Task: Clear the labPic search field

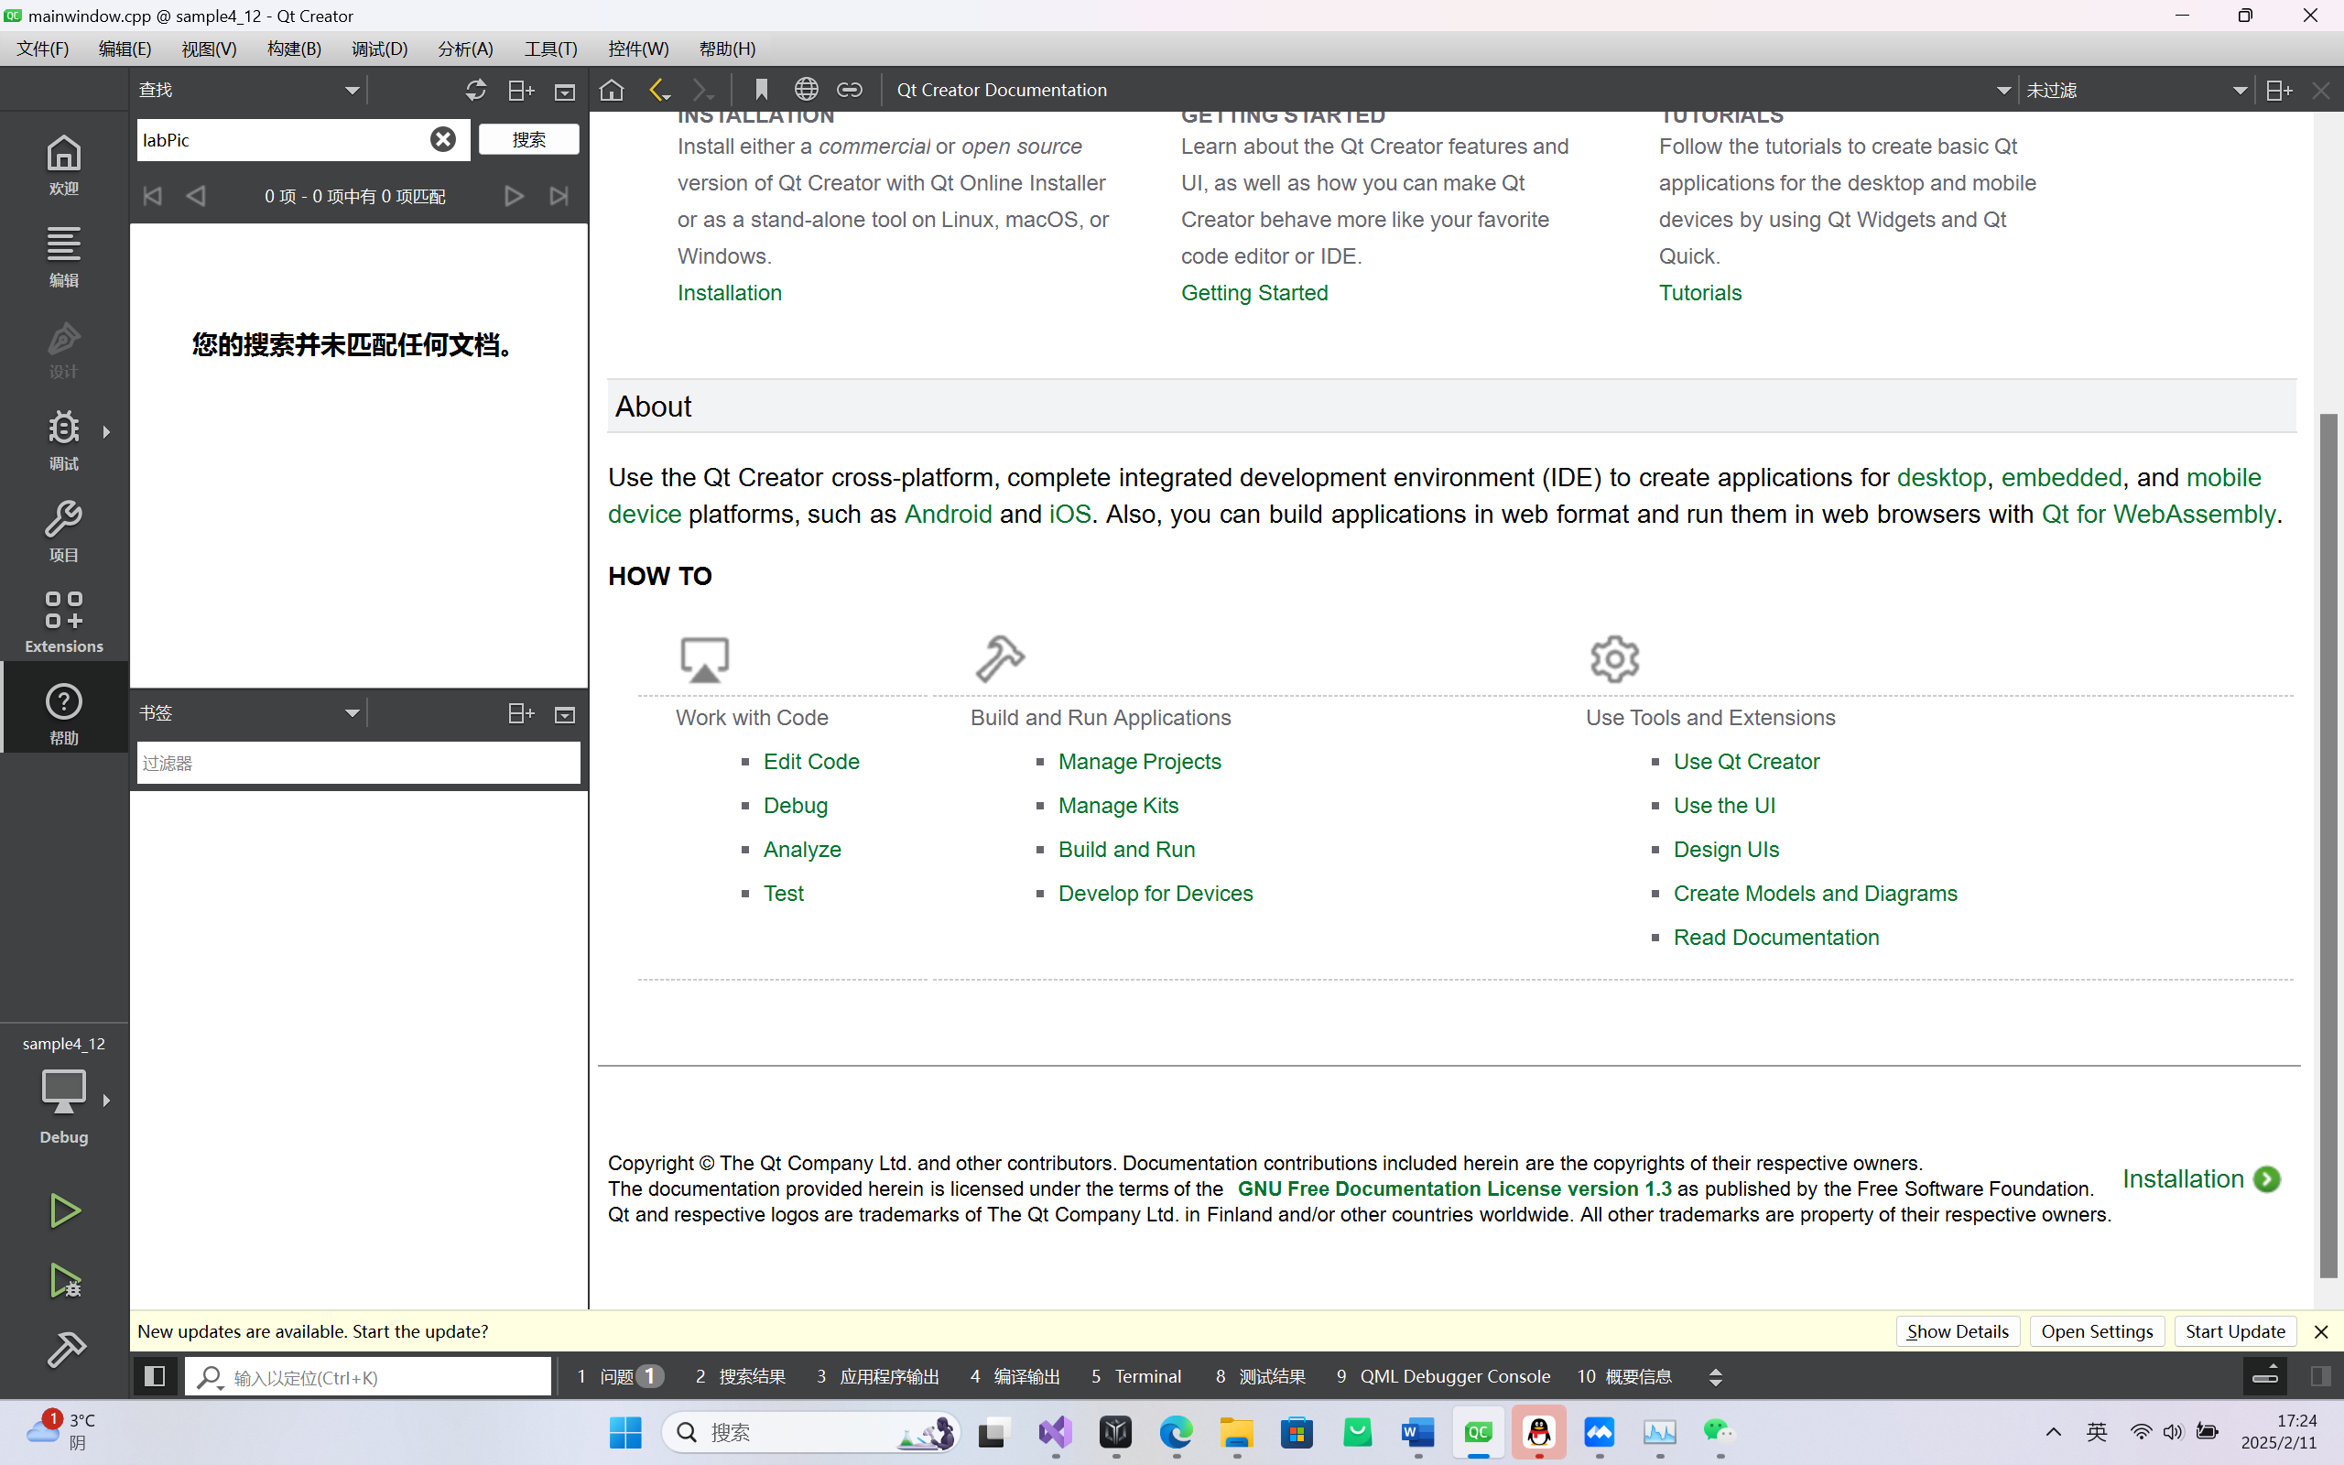Action: coord(442,139)
